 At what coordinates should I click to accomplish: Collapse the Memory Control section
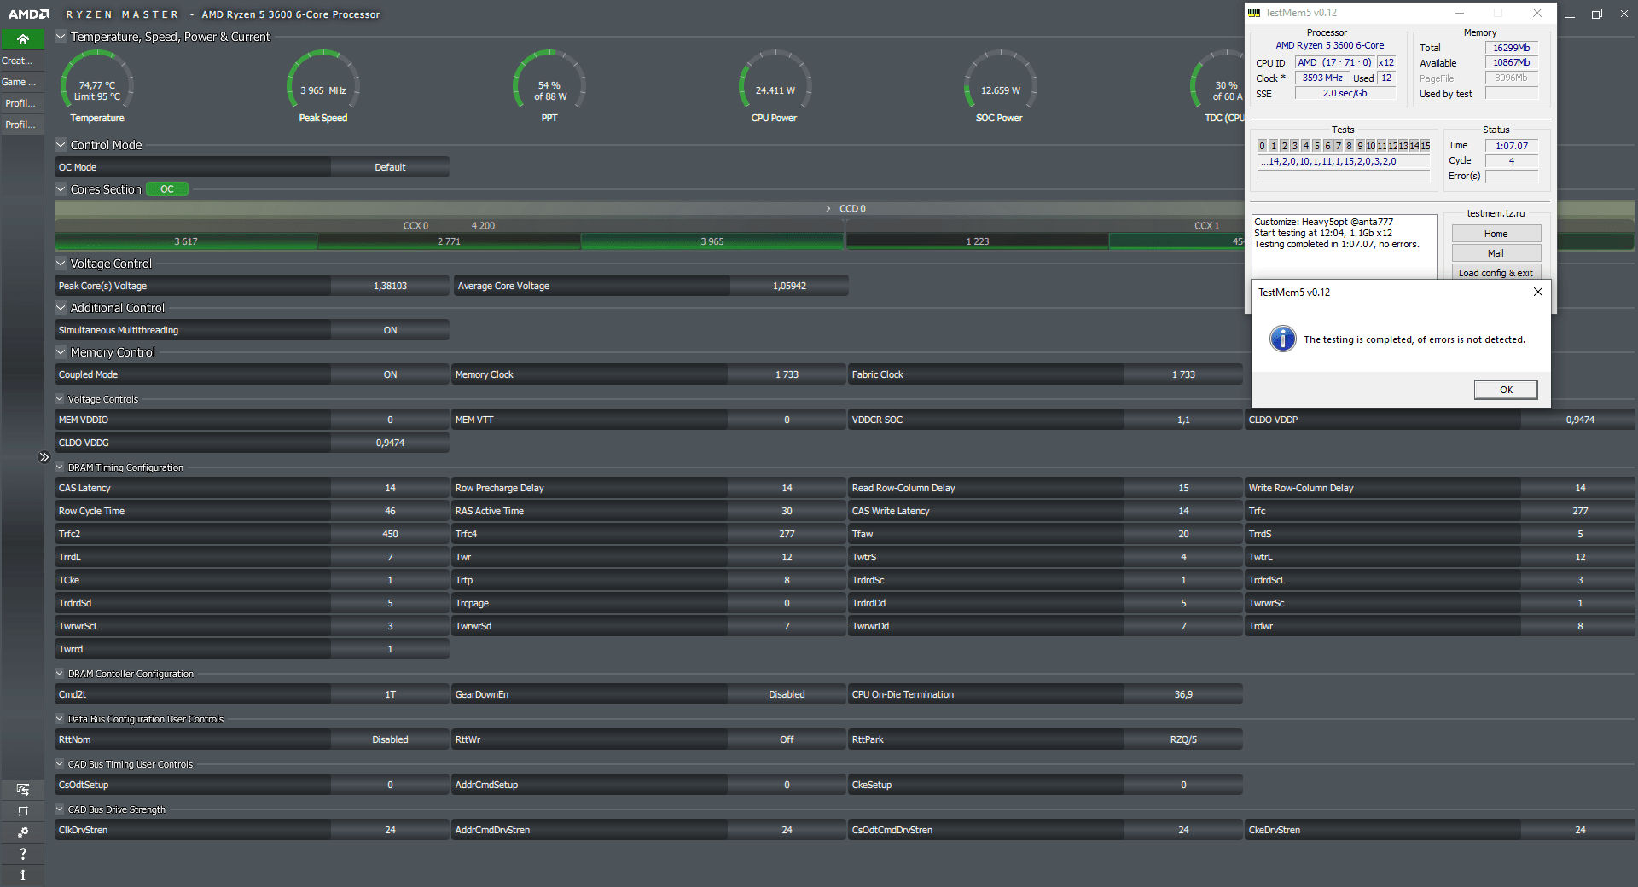click(x=61, y=352)
